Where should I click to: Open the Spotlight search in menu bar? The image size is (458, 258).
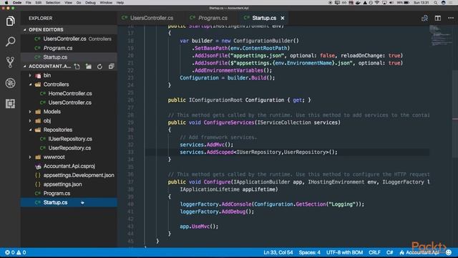(x=435, y=3)
